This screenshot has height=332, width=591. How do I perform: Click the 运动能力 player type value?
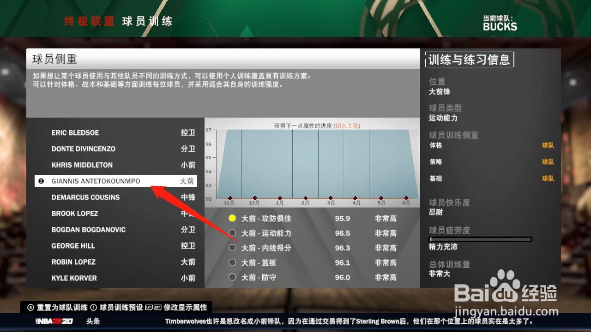tap(443, 118)
